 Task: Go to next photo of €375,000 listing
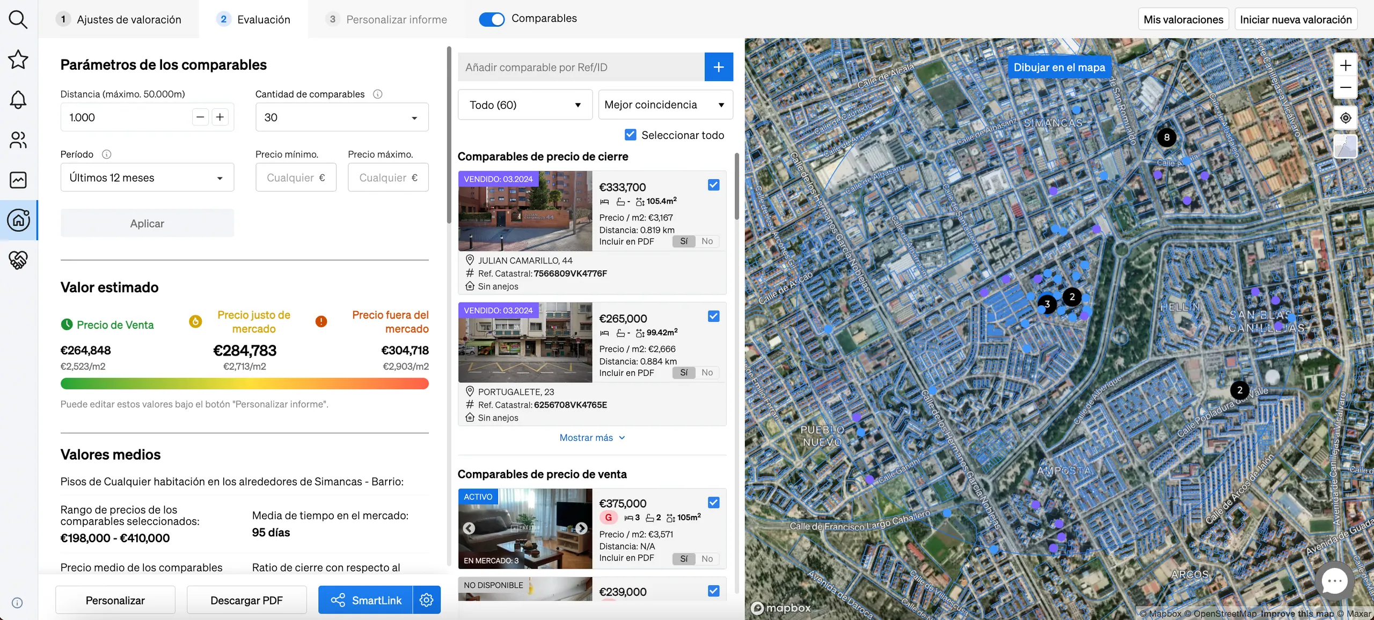coord(581,528)
